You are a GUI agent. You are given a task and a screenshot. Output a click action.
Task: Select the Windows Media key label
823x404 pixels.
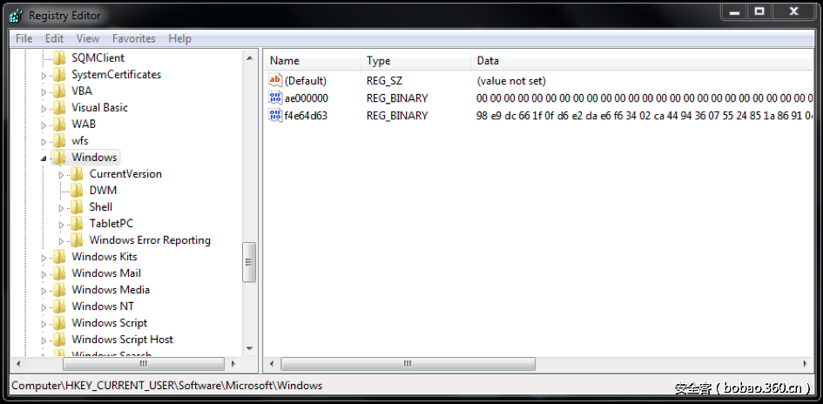(x=111, y=290)
